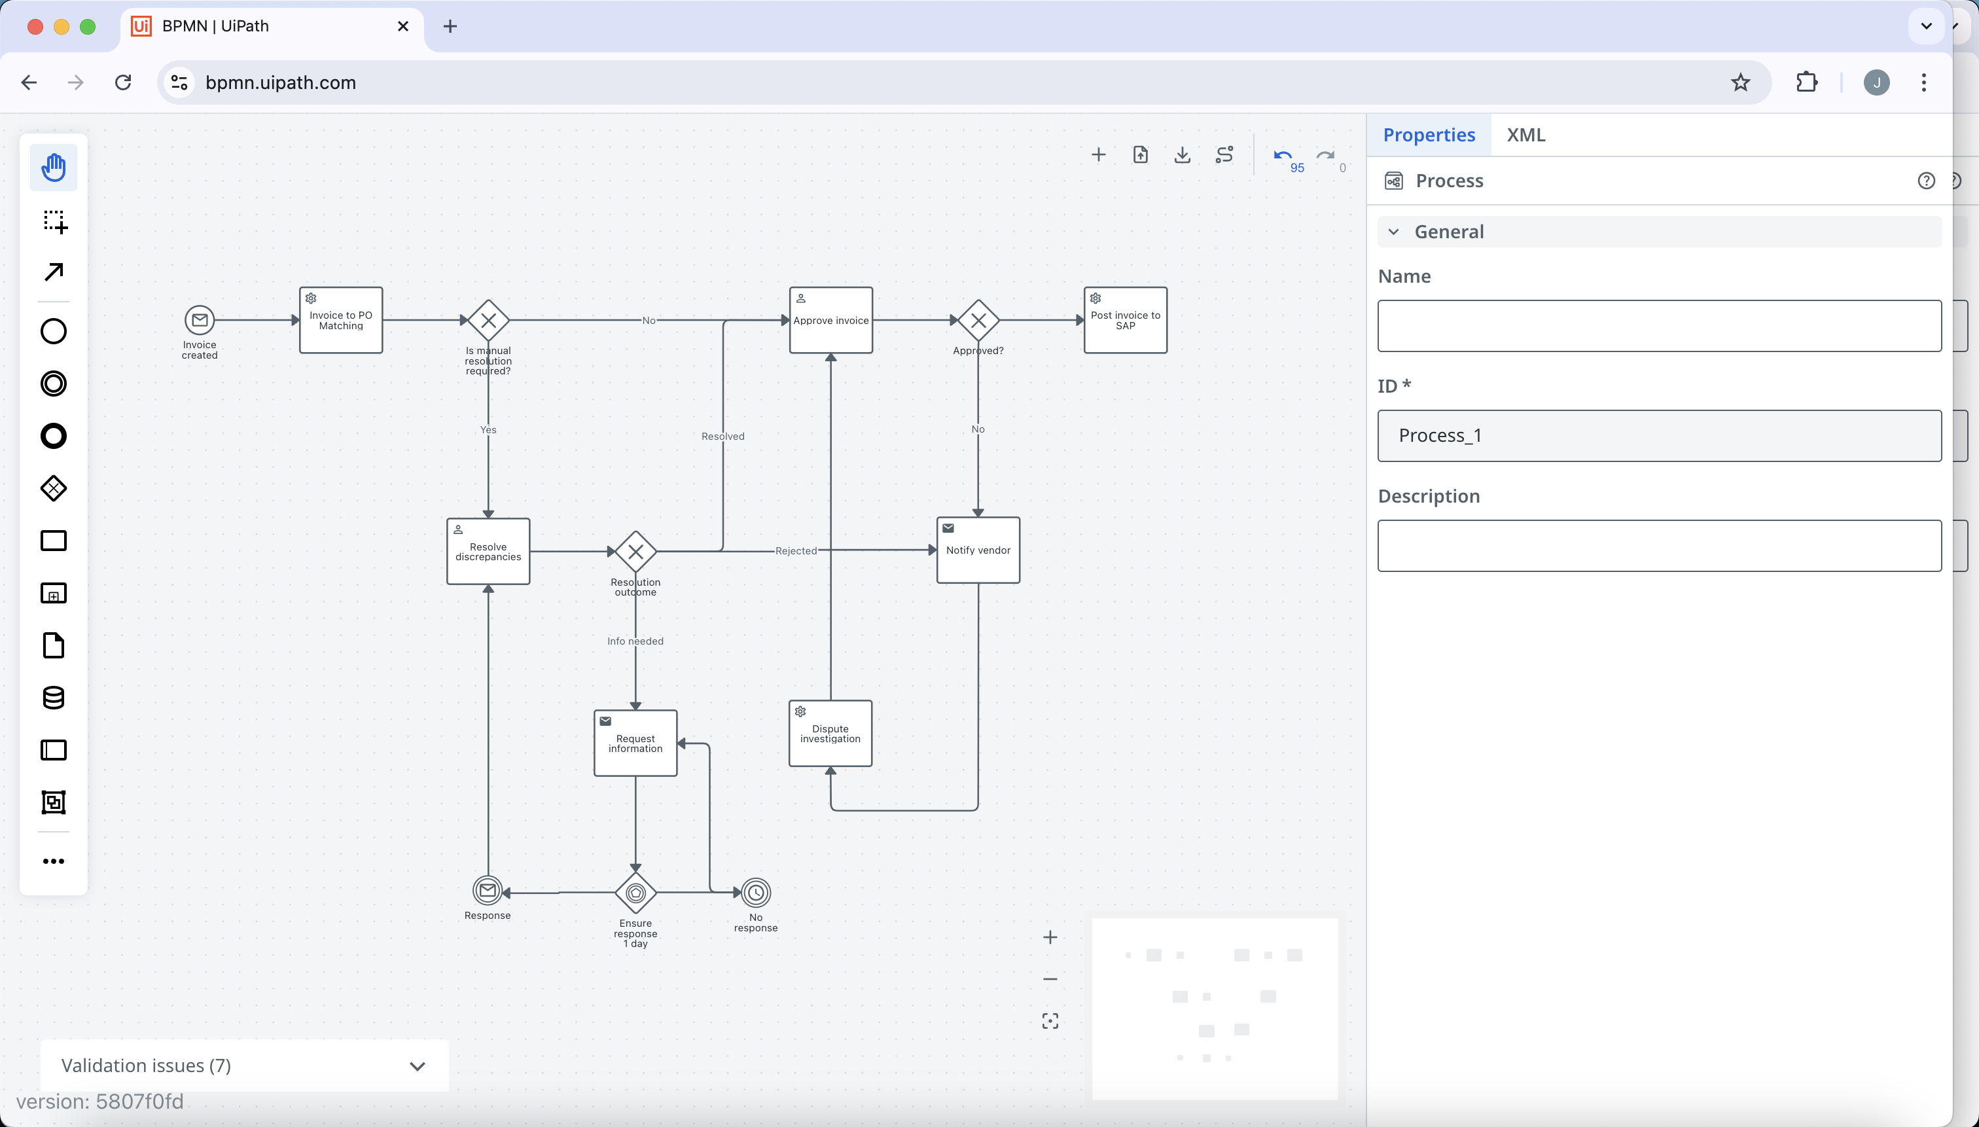Select the Approve invoice task

pos(831,321)
